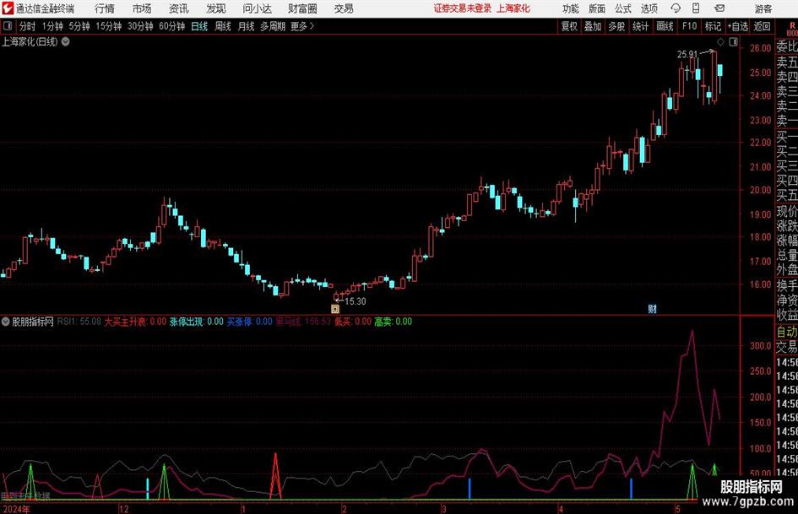Image resolution: width=798 pixels, height=514 pixels.
Task: Open the 选项 menu
Action: 649,8
